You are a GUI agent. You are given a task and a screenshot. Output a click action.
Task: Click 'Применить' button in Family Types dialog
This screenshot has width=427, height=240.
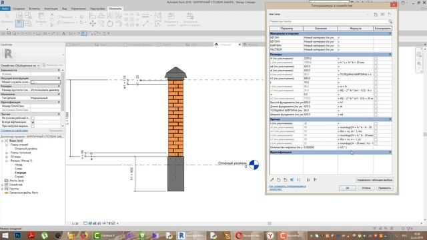[x=384, y=188]
